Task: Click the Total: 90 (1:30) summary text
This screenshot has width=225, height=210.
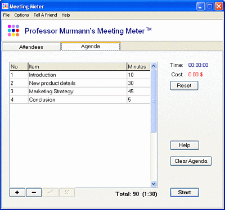Action: tap(136, 194)
